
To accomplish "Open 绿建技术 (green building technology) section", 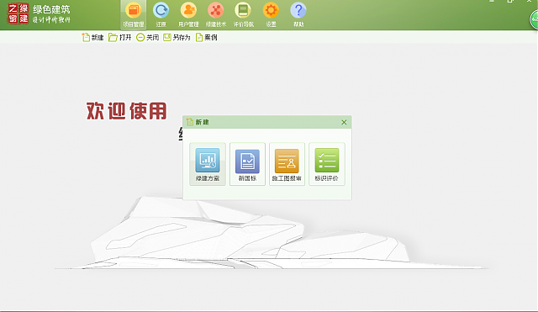I will (216, 15).
